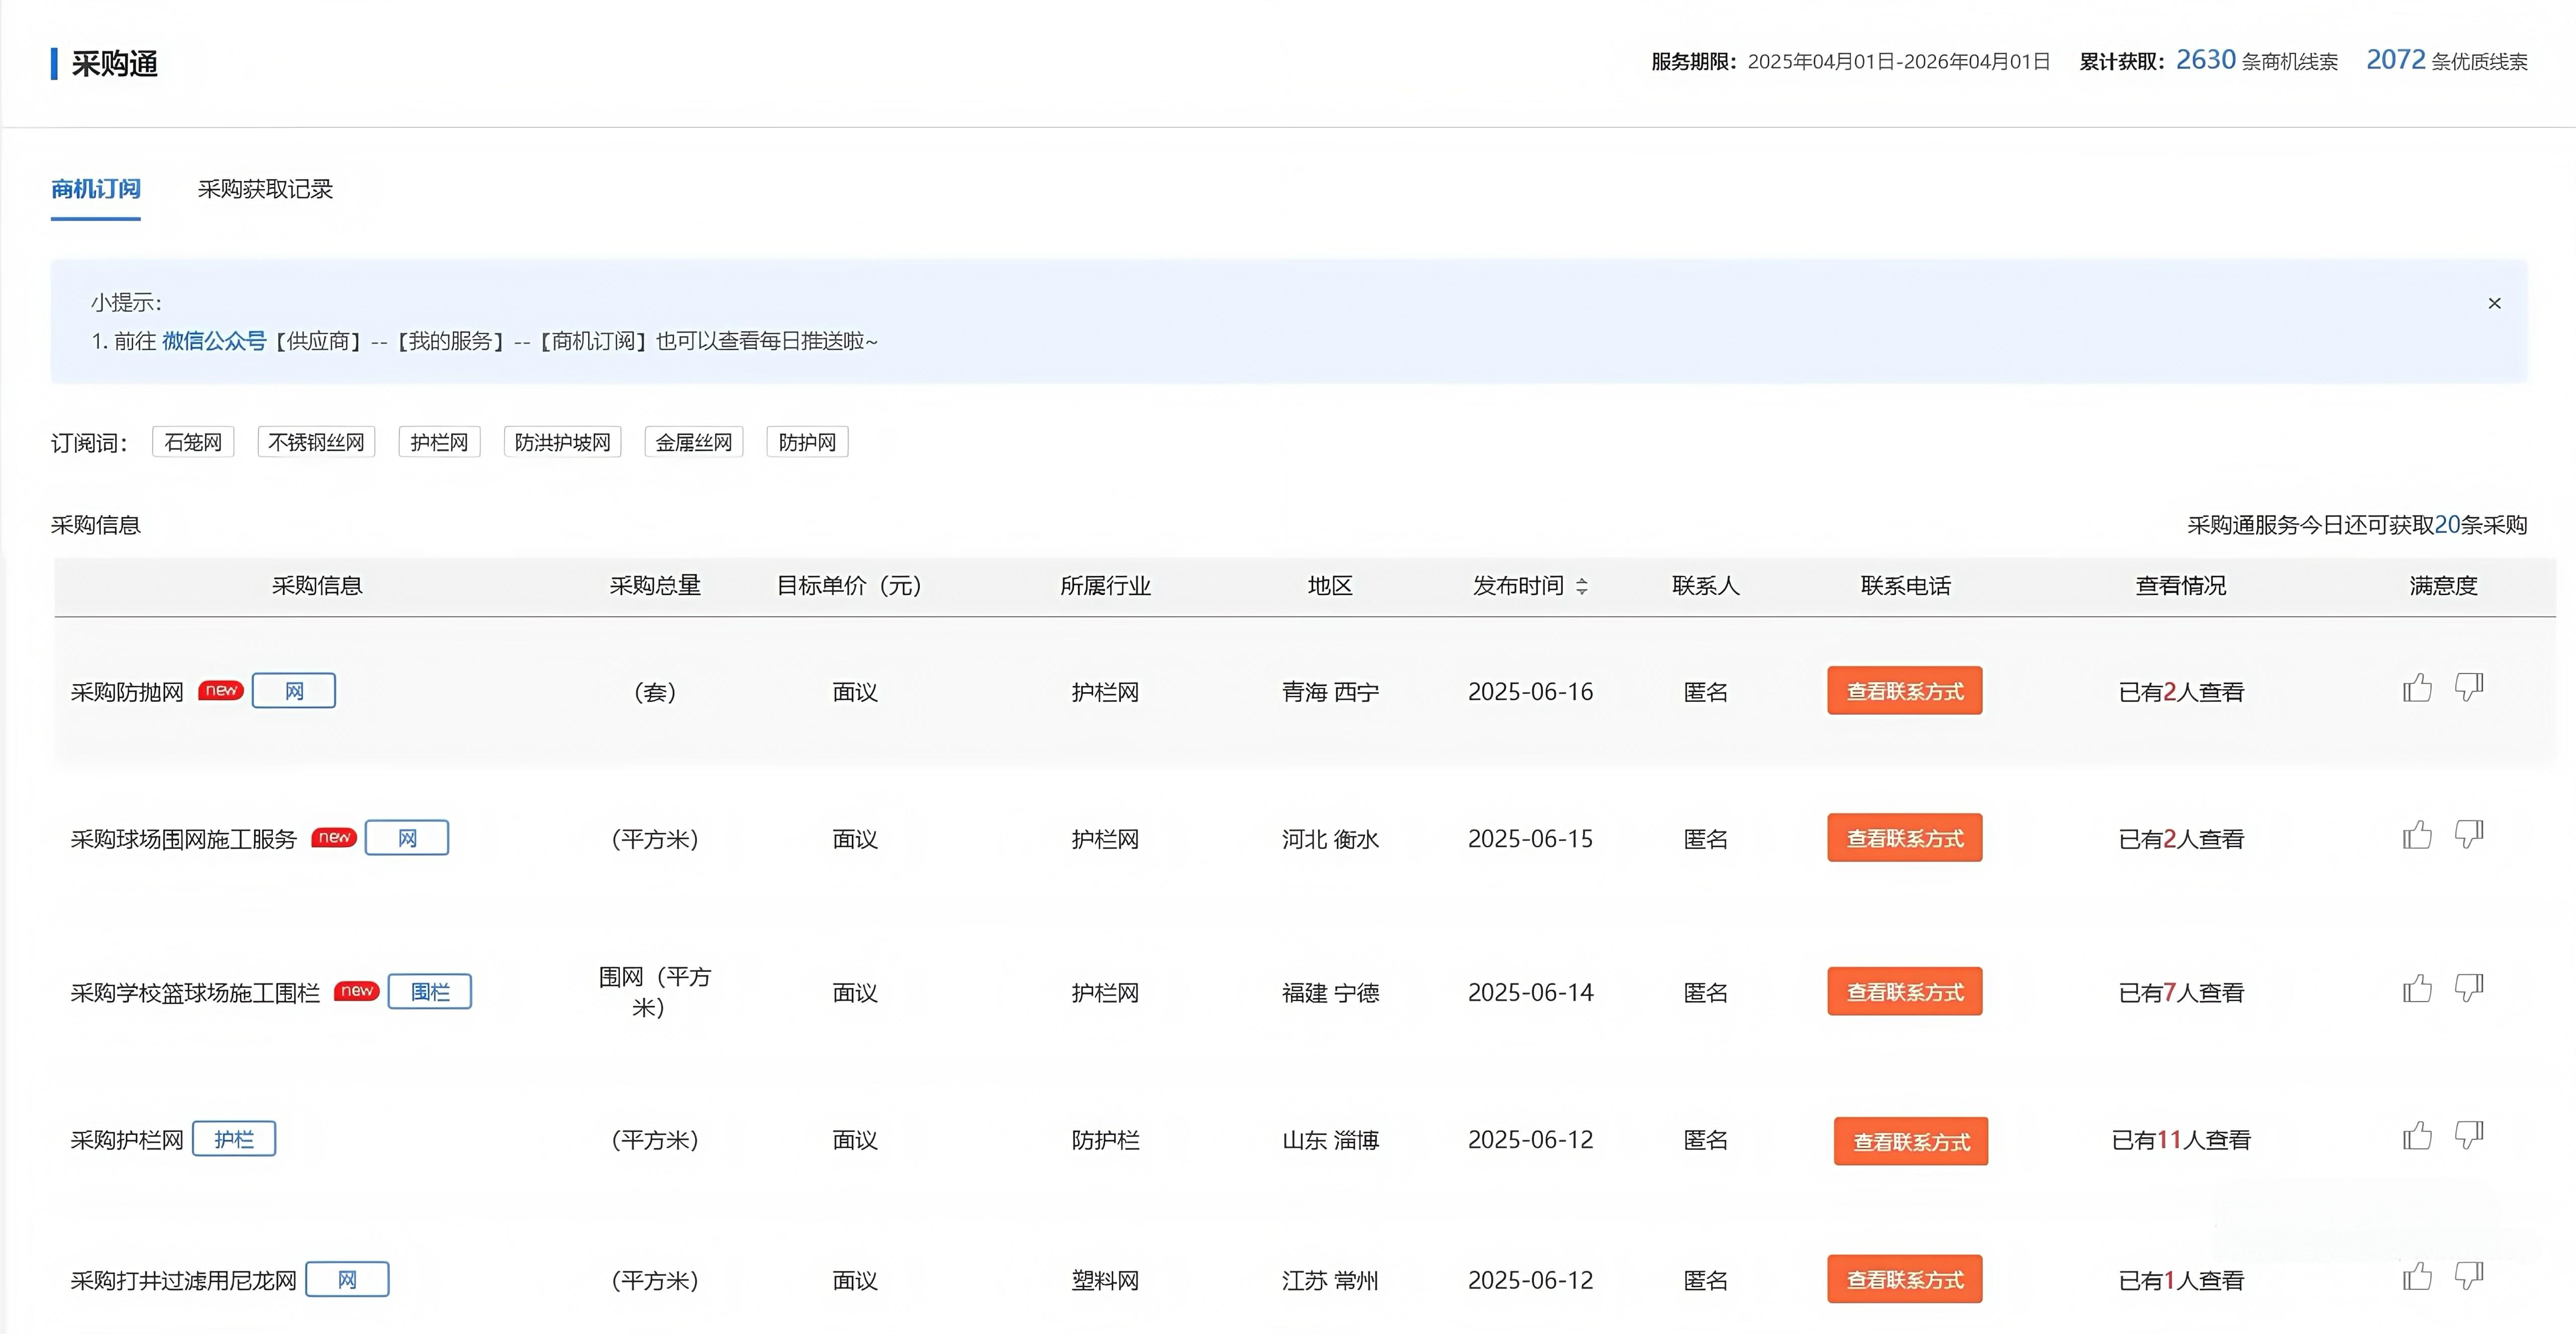Click the date 2025-06-14
The image size is (2576, 1334).
click(x=1530, y=993)
